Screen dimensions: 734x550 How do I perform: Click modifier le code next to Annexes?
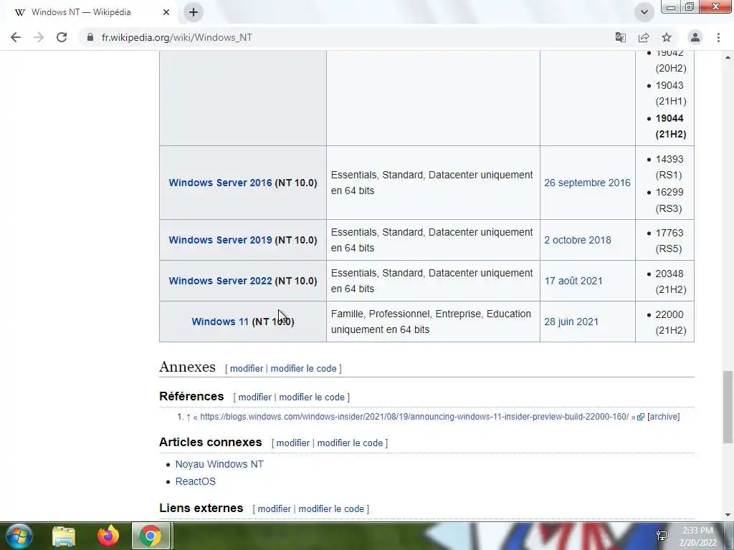[x=303, y=369]
